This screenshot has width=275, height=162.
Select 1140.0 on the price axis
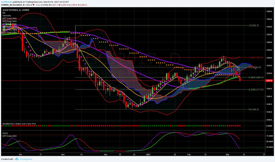pos(269,104)
